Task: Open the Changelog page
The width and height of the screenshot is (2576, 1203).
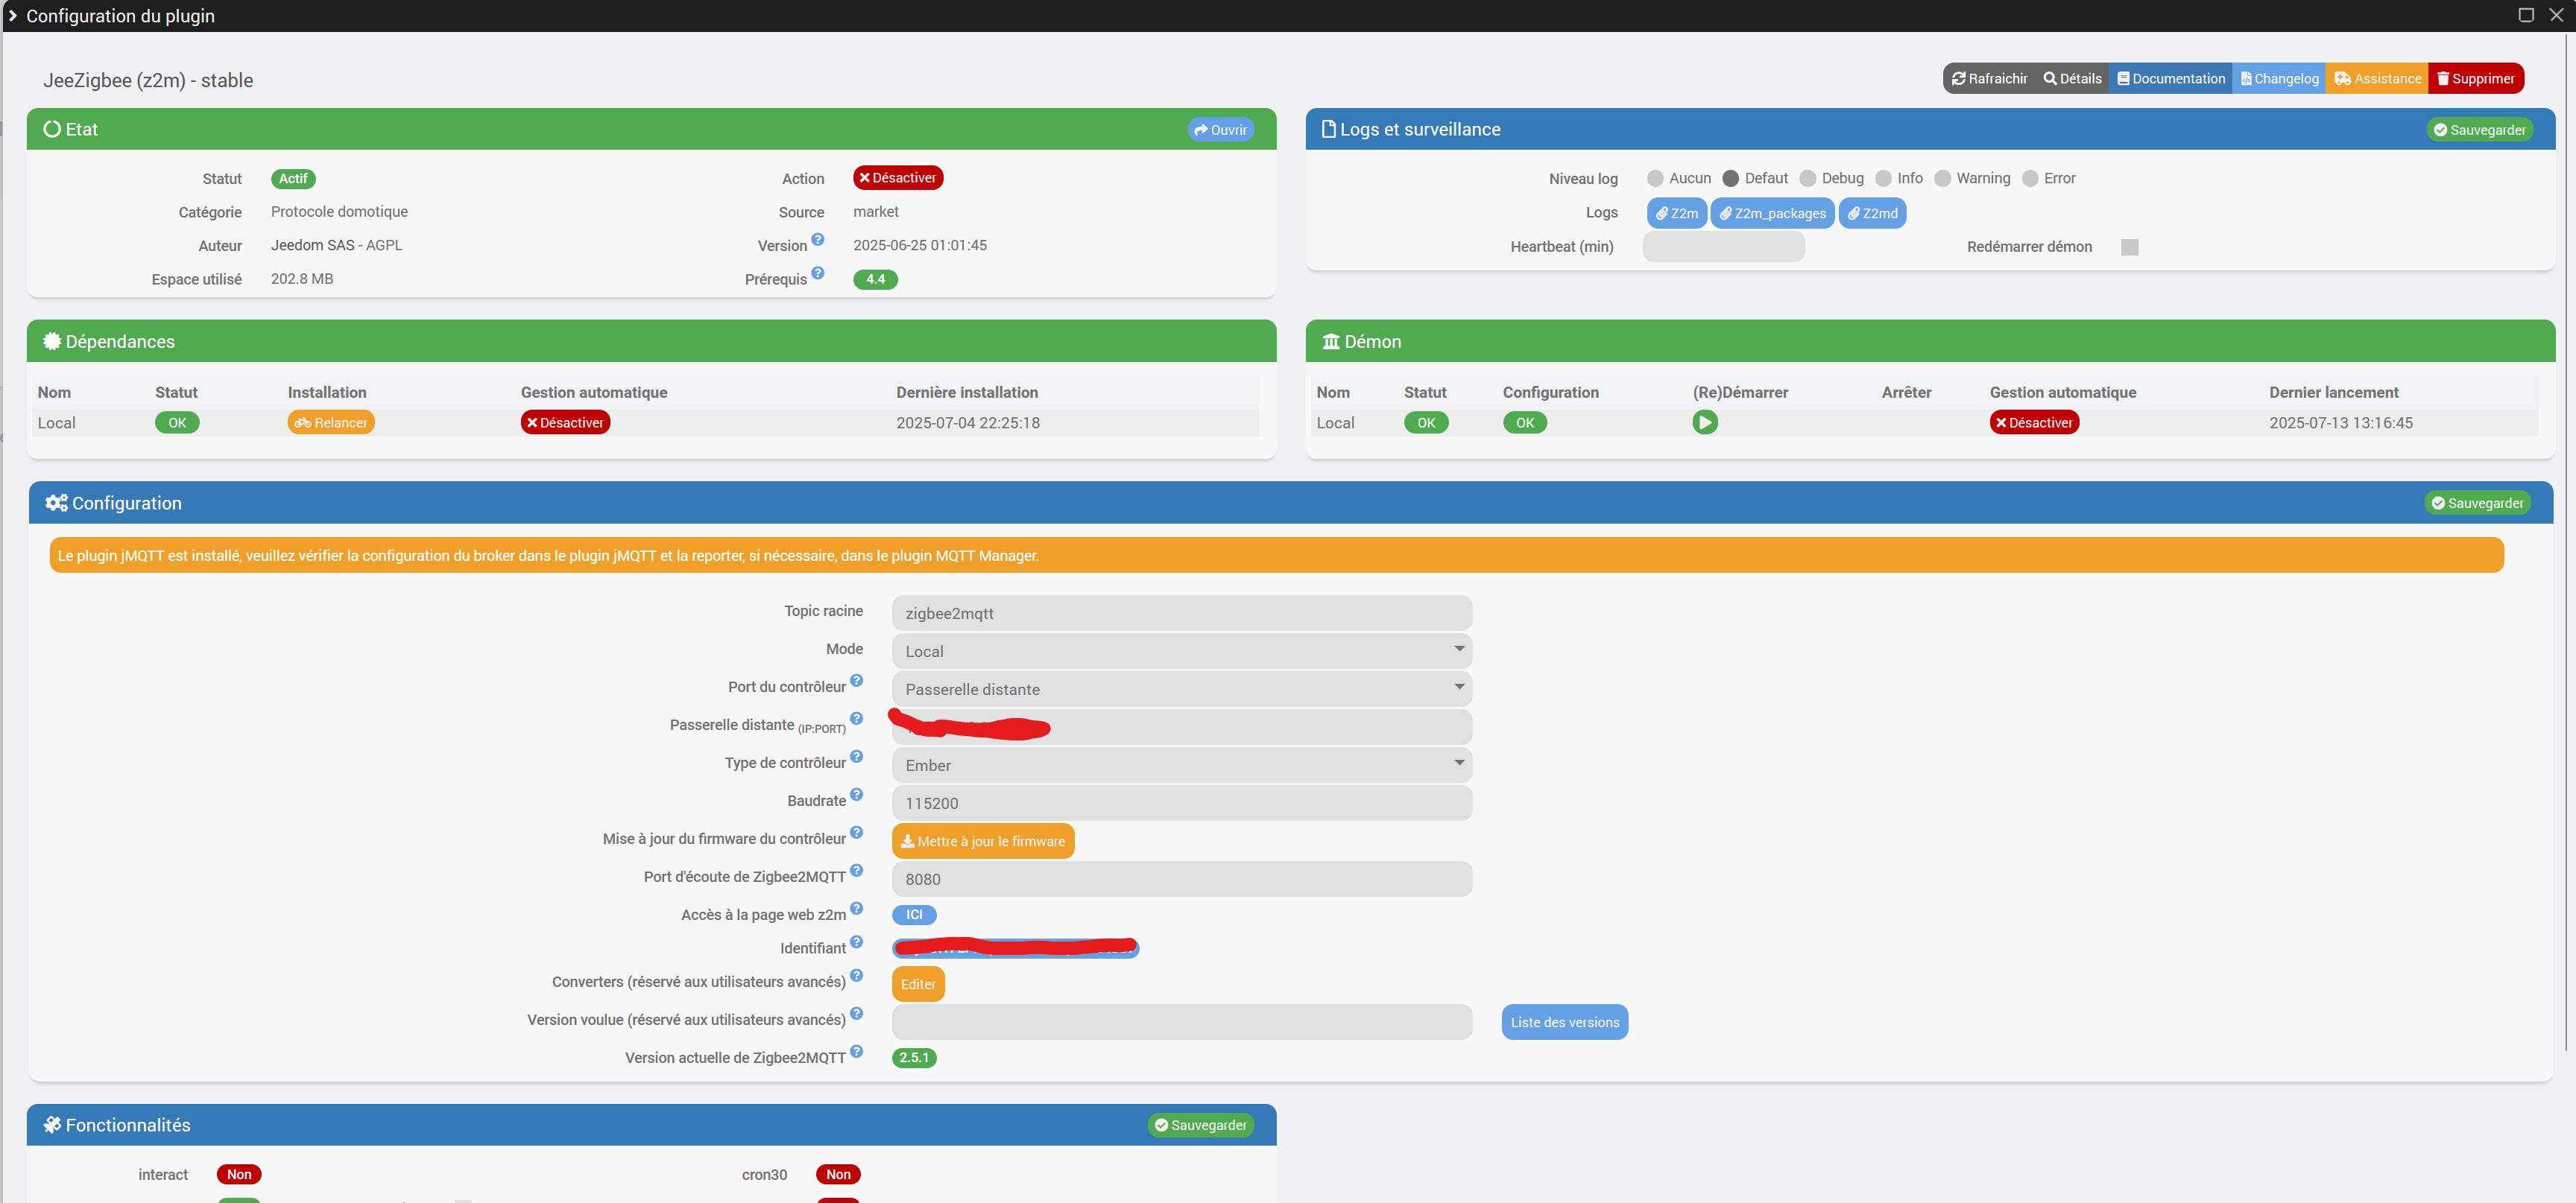Action: (2279, 79)
